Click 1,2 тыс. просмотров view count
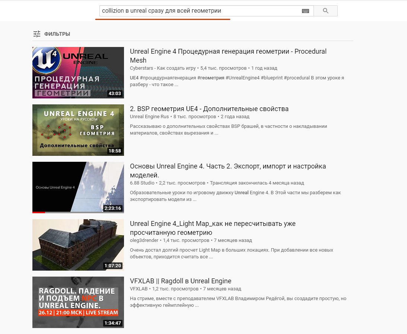The height and width of the screenshot is (334, 407). pyautogui.click(x=175, y=289)
